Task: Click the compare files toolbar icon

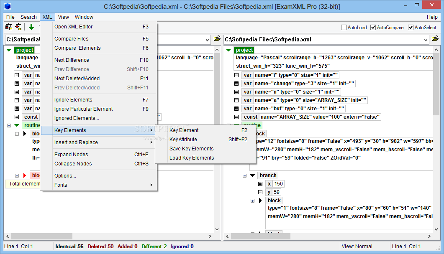Action: (x=9, y=27)
